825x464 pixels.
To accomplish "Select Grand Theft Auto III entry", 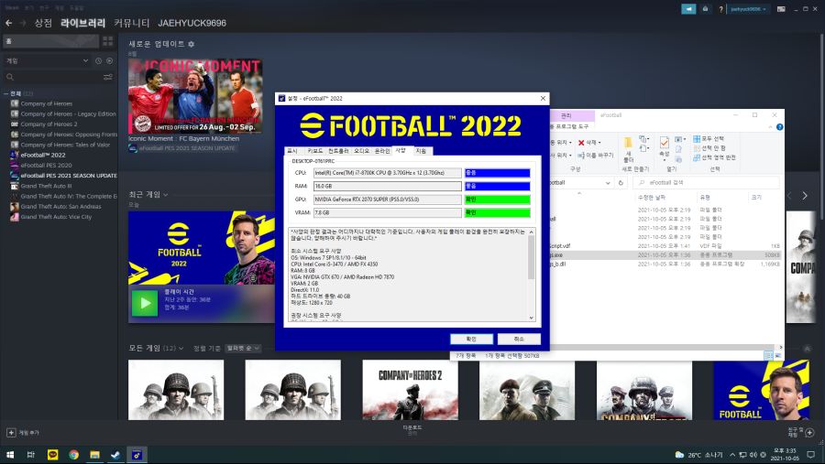I will point(47,186).
